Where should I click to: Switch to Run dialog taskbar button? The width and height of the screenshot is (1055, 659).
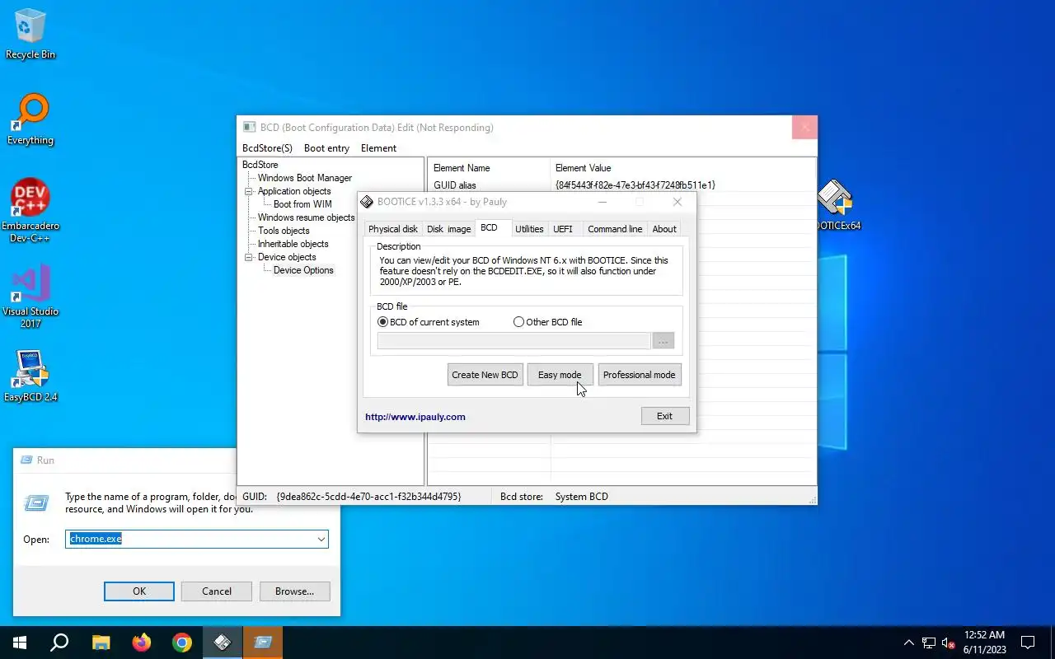263,643
